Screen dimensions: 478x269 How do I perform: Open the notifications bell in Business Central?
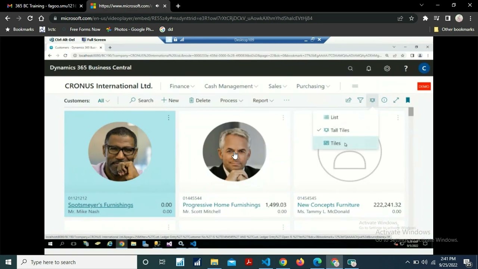pyautogui.click(x=369, y=68)
